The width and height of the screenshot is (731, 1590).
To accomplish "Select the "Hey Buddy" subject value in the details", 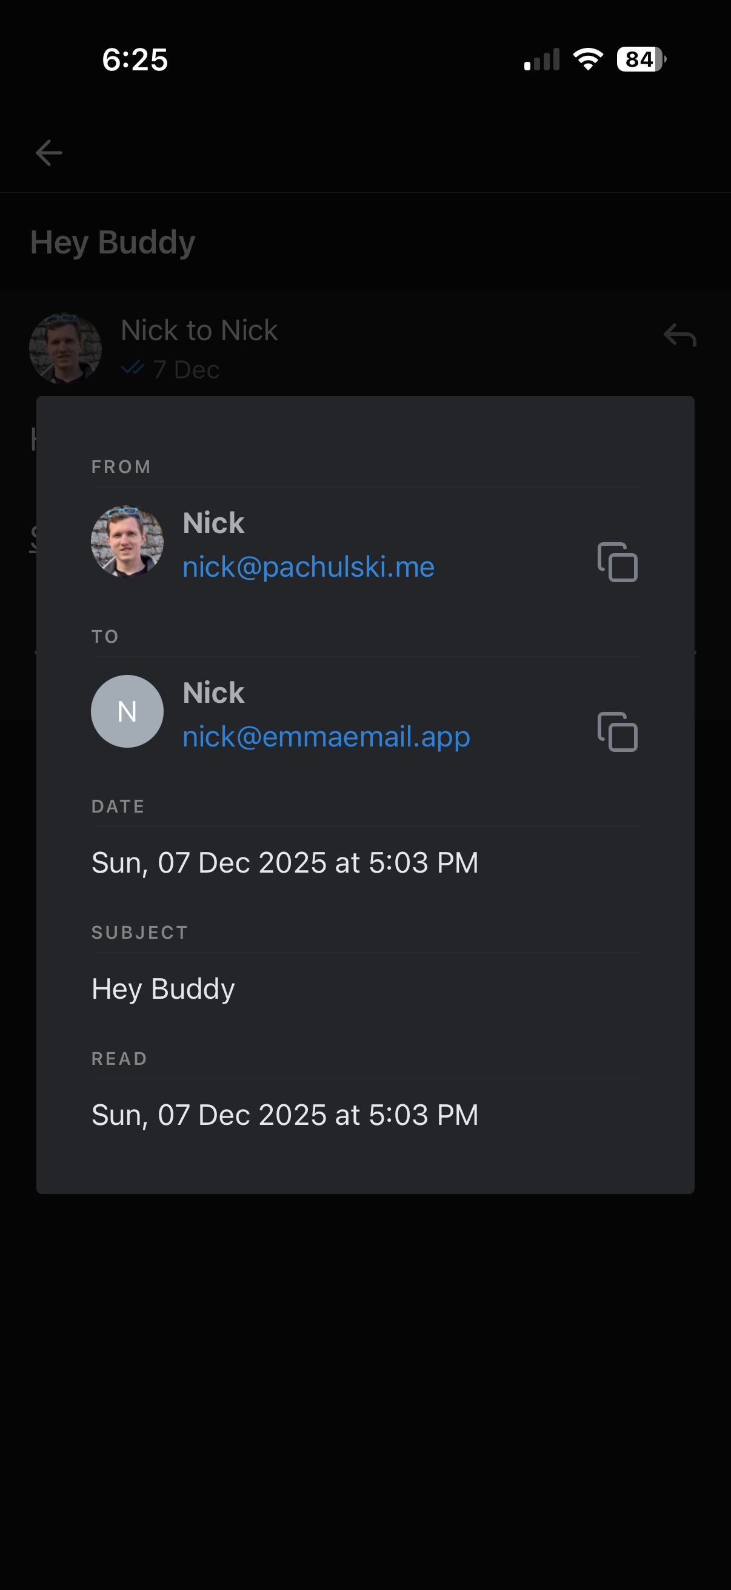I will [x=163, y=989].
